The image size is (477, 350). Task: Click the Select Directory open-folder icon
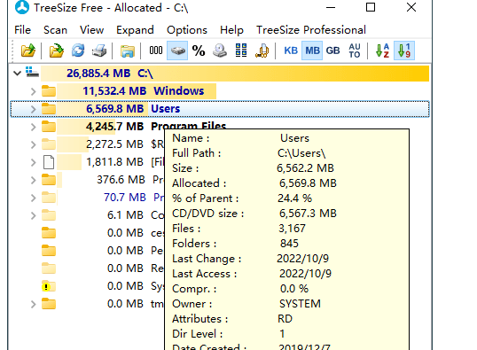(28, 51)
